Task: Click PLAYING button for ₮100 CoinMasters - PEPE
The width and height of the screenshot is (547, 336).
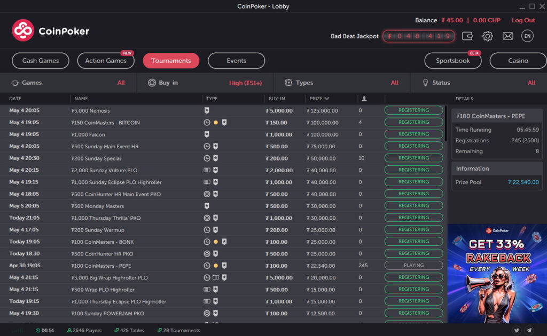Action: [x=414, y=265]
